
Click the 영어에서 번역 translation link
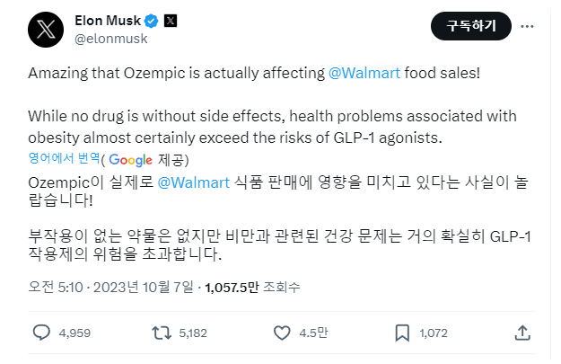[x=63, y=160]
